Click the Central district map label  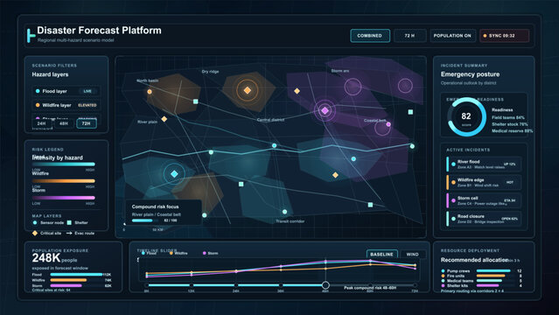tap(270, 120)
